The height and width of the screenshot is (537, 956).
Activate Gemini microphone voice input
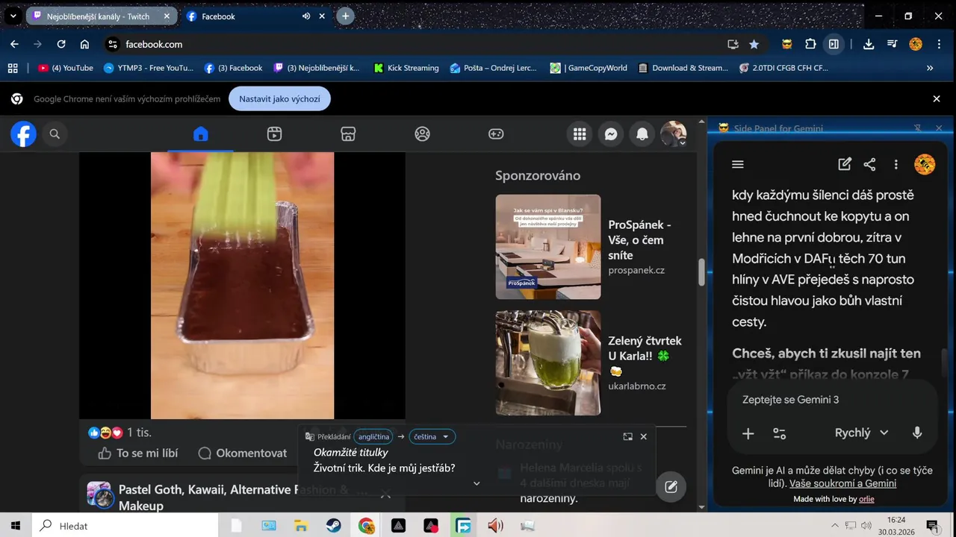tap(917, 433)
